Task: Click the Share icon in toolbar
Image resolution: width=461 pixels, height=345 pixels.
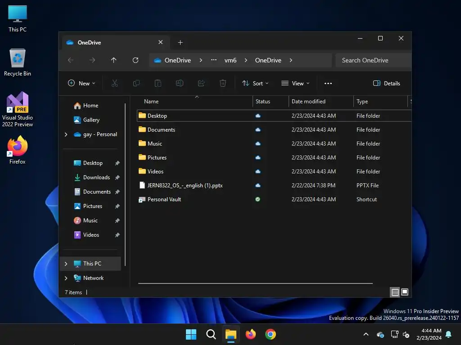Action: coord(201,83)
